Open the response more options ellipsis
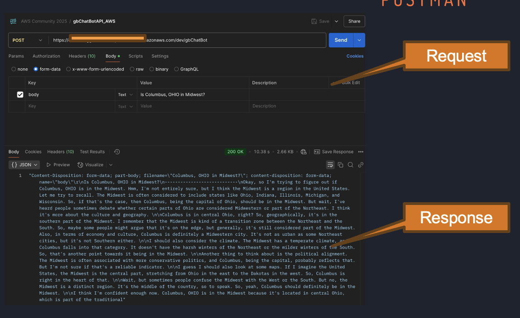The height and width of the screenshot is (318, 520). pos(361,152)
